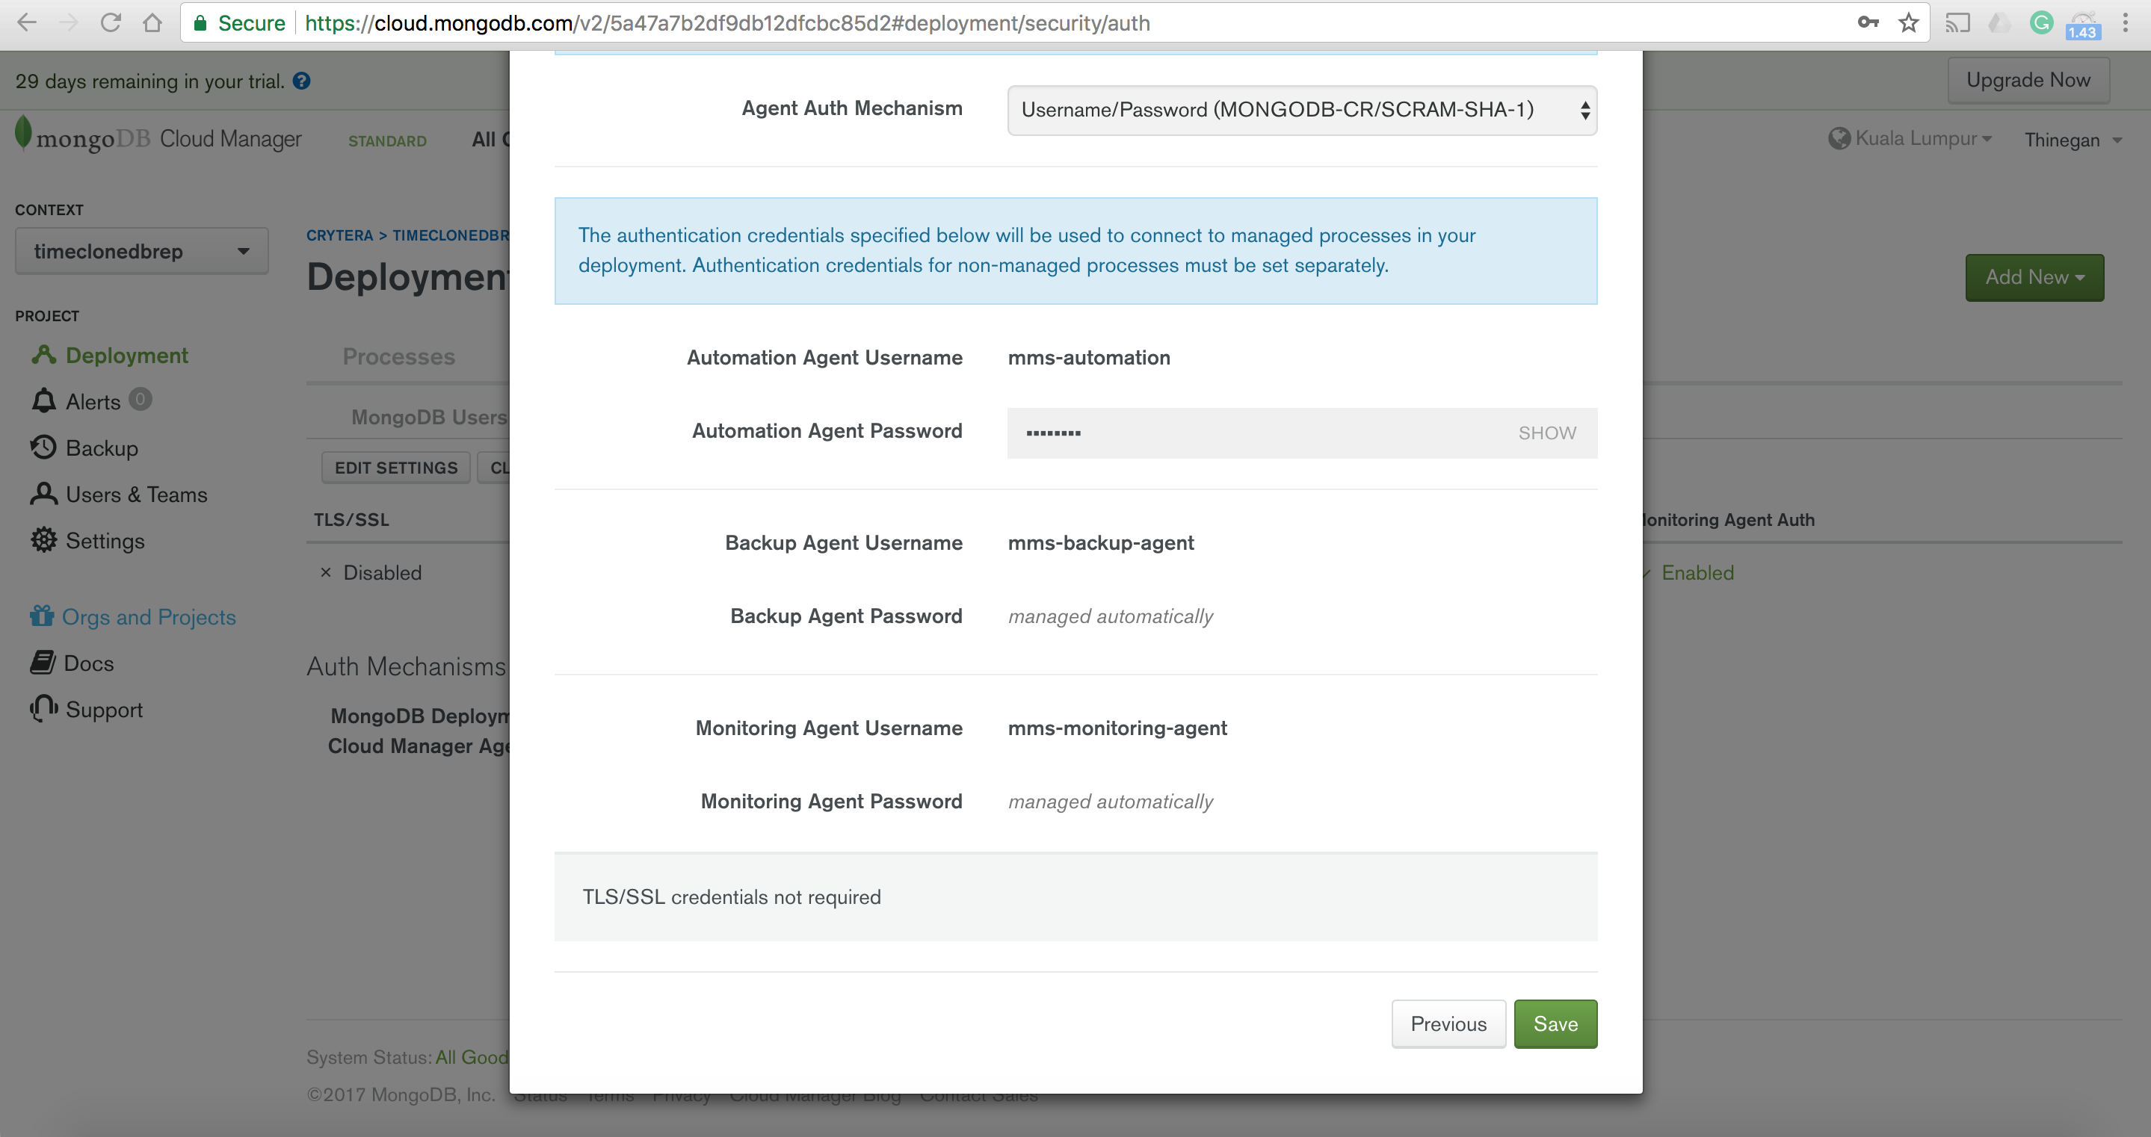The height and width of the screenshot is (1137, 2151).
Task: Click the trial help question mark icon
Action: pyautogui.click(x=302, y=81)
